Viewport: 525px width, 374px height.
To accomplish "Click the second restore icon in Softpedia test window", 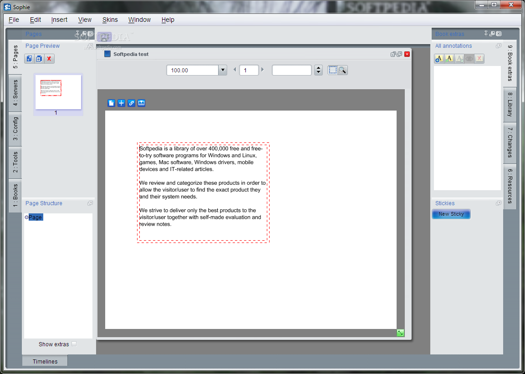I will (x=399, y=54).
